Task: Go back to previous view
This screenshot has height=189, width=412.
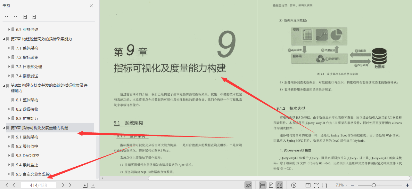Action: pyautogui.click(x=85, y=185)
